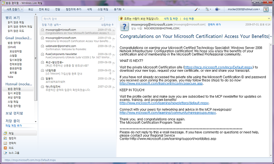Open the Gmail 스팸함 folder

[x=13, y=55]
